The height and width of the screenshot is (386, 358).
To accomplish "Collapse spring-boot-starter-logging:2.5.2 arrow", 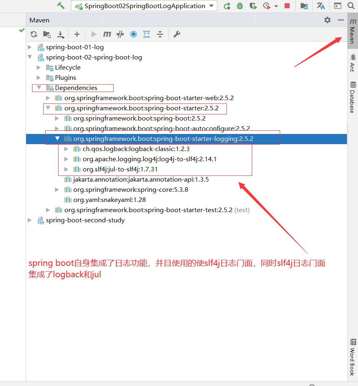I will click(57, 138).
